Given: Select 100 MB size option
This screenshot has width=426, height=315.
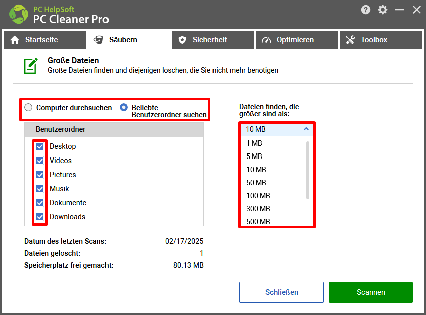Looking at the screenshot, I should point(274,195).
